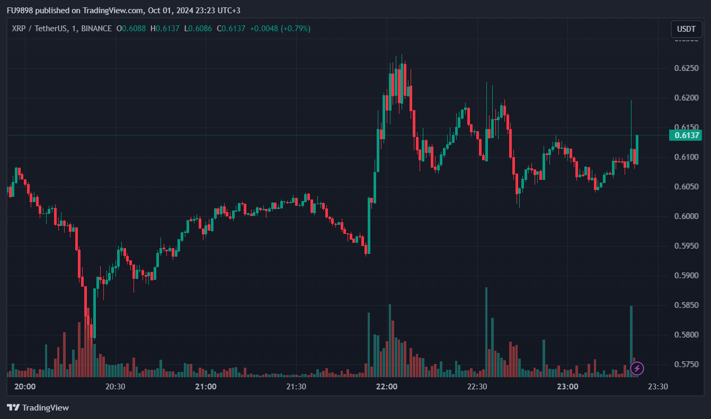The width and height of the screenshot is (711, 419).
Task: Open the USDT currency selector
Action: click(686, 29)
